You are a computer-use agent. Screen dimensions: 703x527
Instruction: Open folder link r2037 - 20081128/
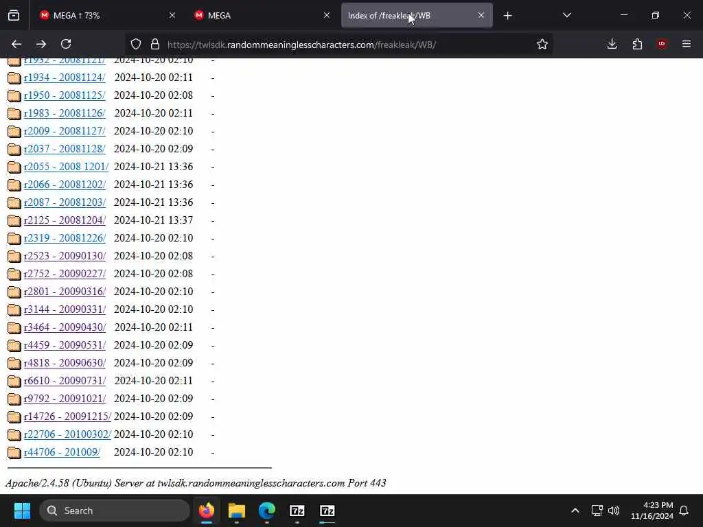[x=65, y=149]
